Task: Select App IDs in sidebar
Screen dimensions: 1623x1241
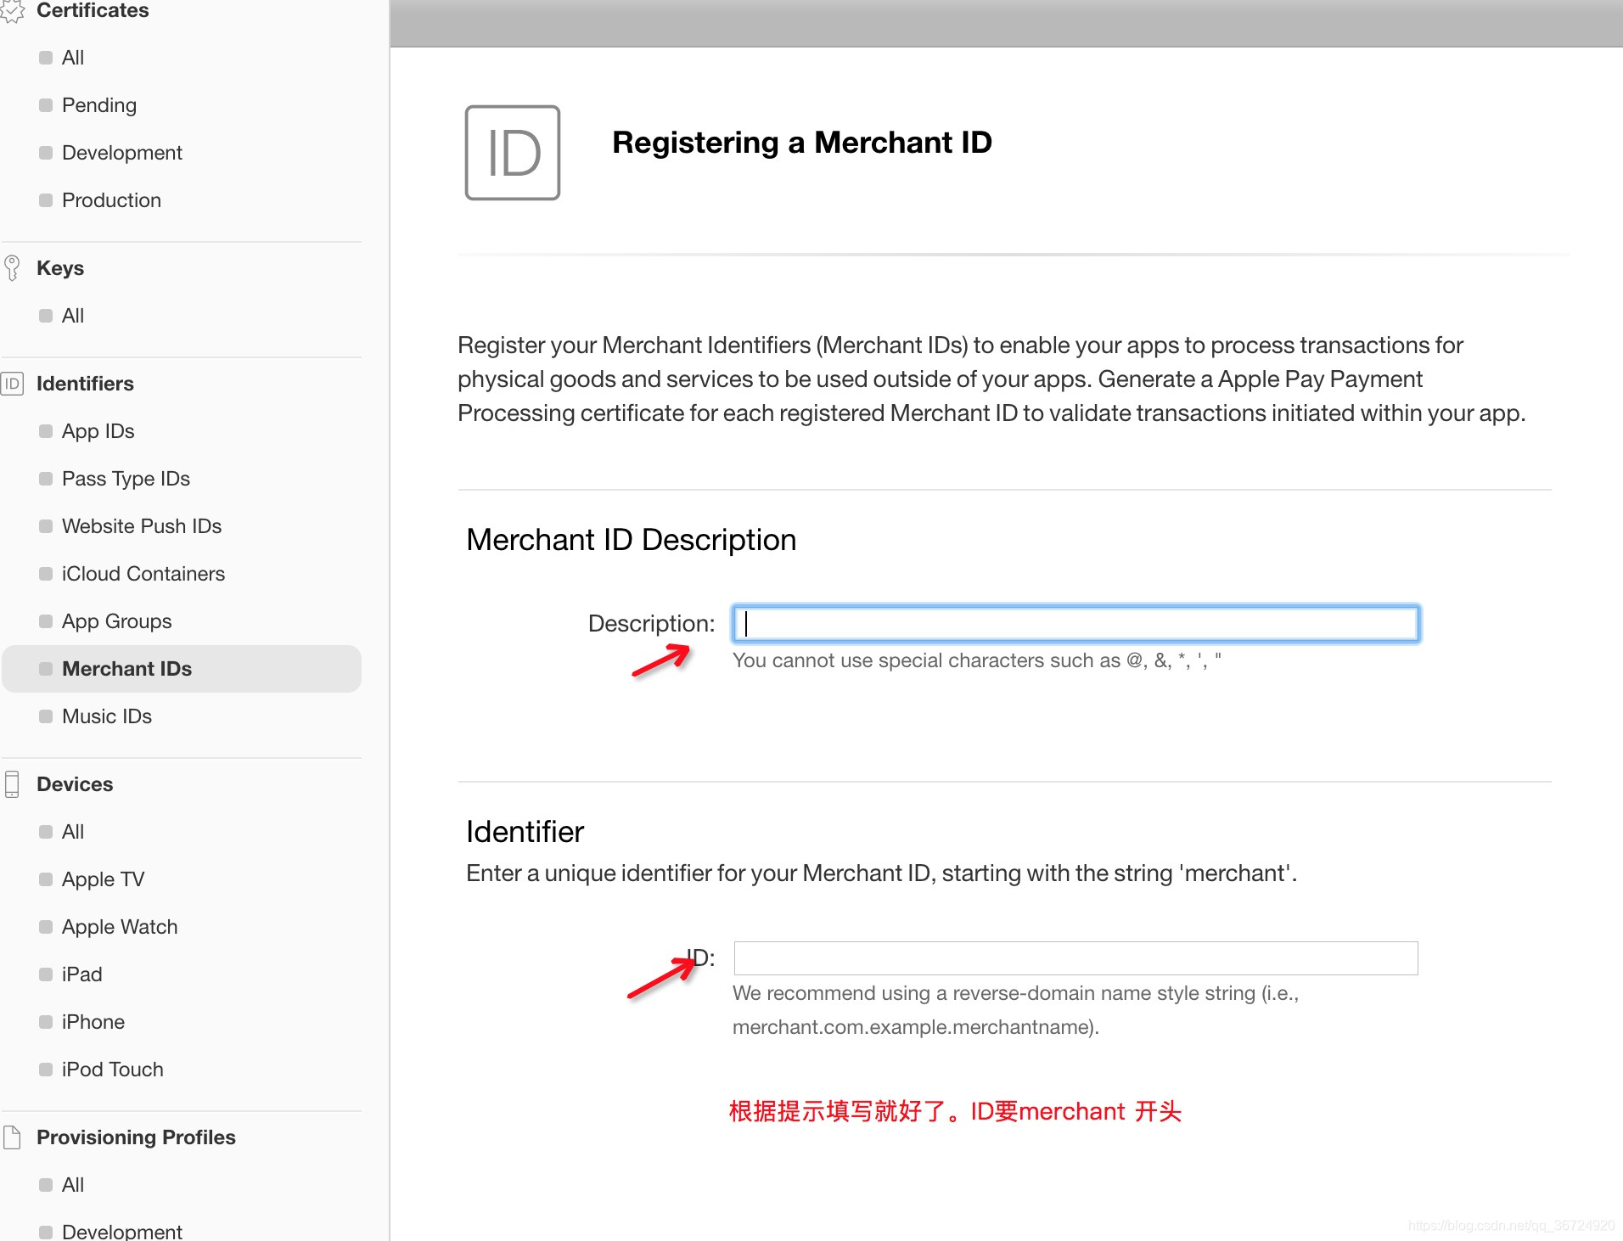Action: [x=98, y=431]
